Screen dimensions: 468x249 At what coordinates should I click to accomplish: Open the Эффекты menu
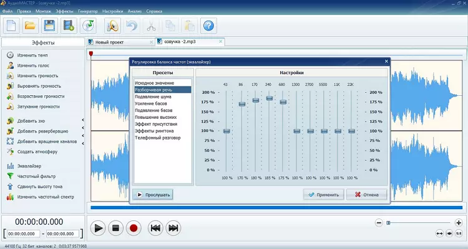(x=64, y=11)
